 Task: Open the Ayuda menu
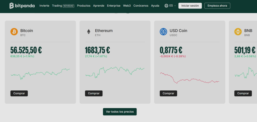pos(155,6)
